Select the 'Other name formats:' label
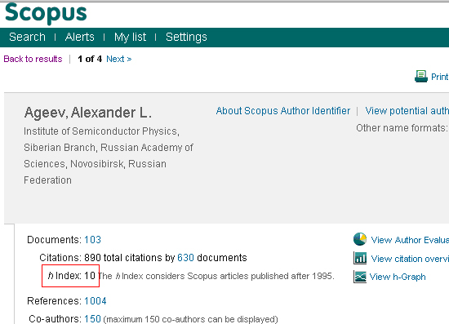The image size is (449, 324). [x=402, y=128]
